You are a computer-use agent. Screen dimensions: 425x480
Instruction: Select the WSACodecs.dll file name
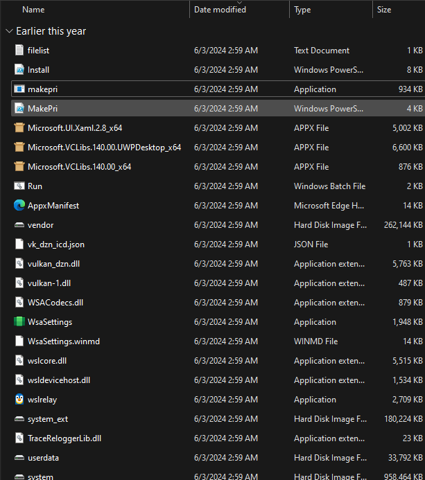click(55, 303)
